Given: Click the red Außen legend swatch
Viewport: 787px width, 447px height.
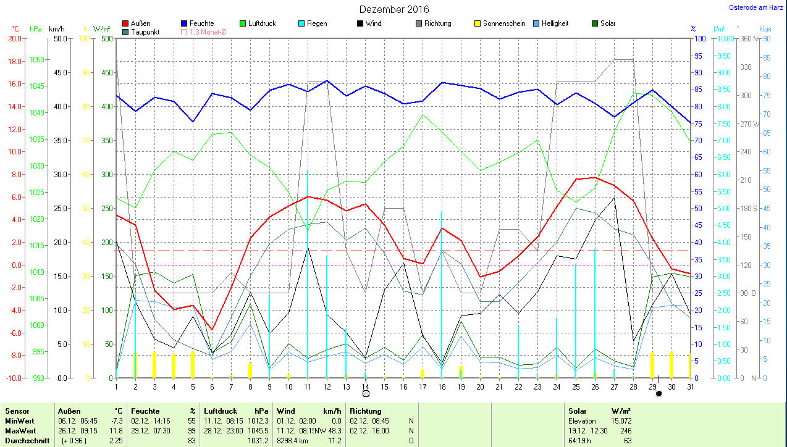Looking at the screenshot, I should click(126, 23).
